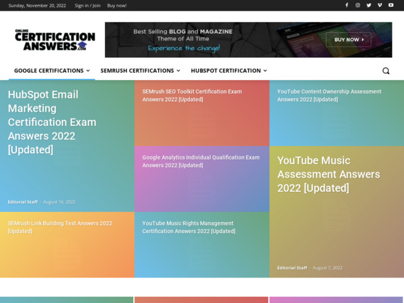Click the Experience the change! banner text
This screenshot has width=404, height=303.
(184, 48)
